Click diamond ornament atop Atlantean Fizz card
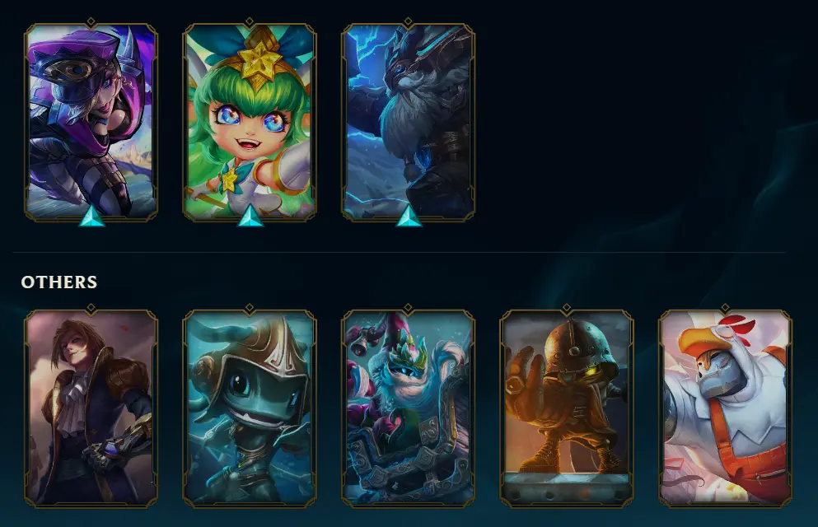This screenshot has height=527, width=818. 250,308
